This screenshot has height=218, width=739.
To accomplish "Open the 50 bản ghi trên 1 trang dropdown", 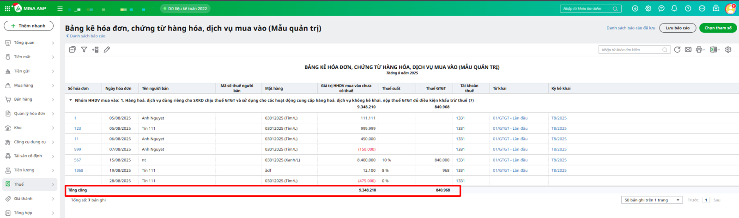I will (x=652, y=200).
